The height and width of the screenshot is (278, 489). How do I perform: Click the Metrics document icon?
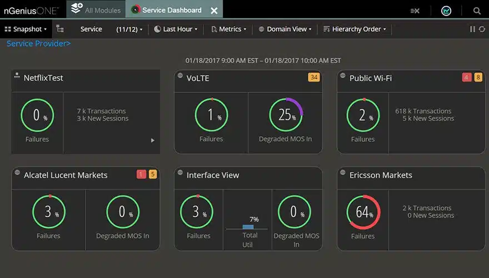214,29
